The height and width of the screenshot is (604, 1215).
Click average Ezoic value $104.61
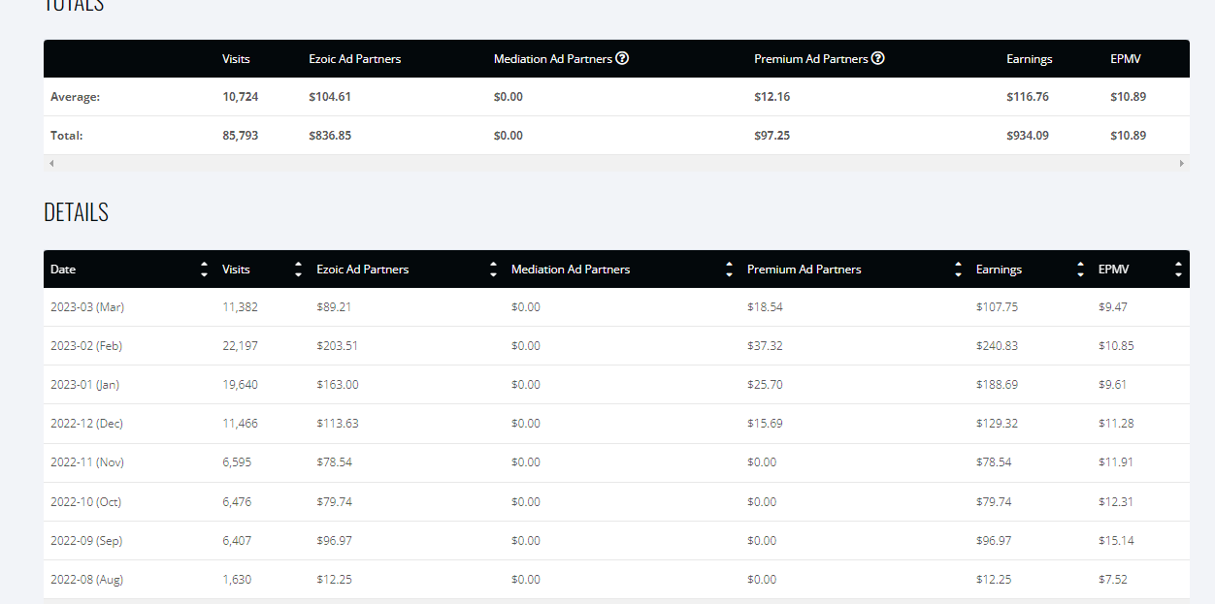(x=330, y=97)
